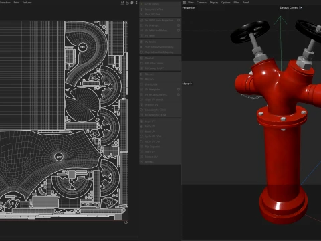Open the Paint menu in UV editor

pyautogui.click(x=17, y=3)
